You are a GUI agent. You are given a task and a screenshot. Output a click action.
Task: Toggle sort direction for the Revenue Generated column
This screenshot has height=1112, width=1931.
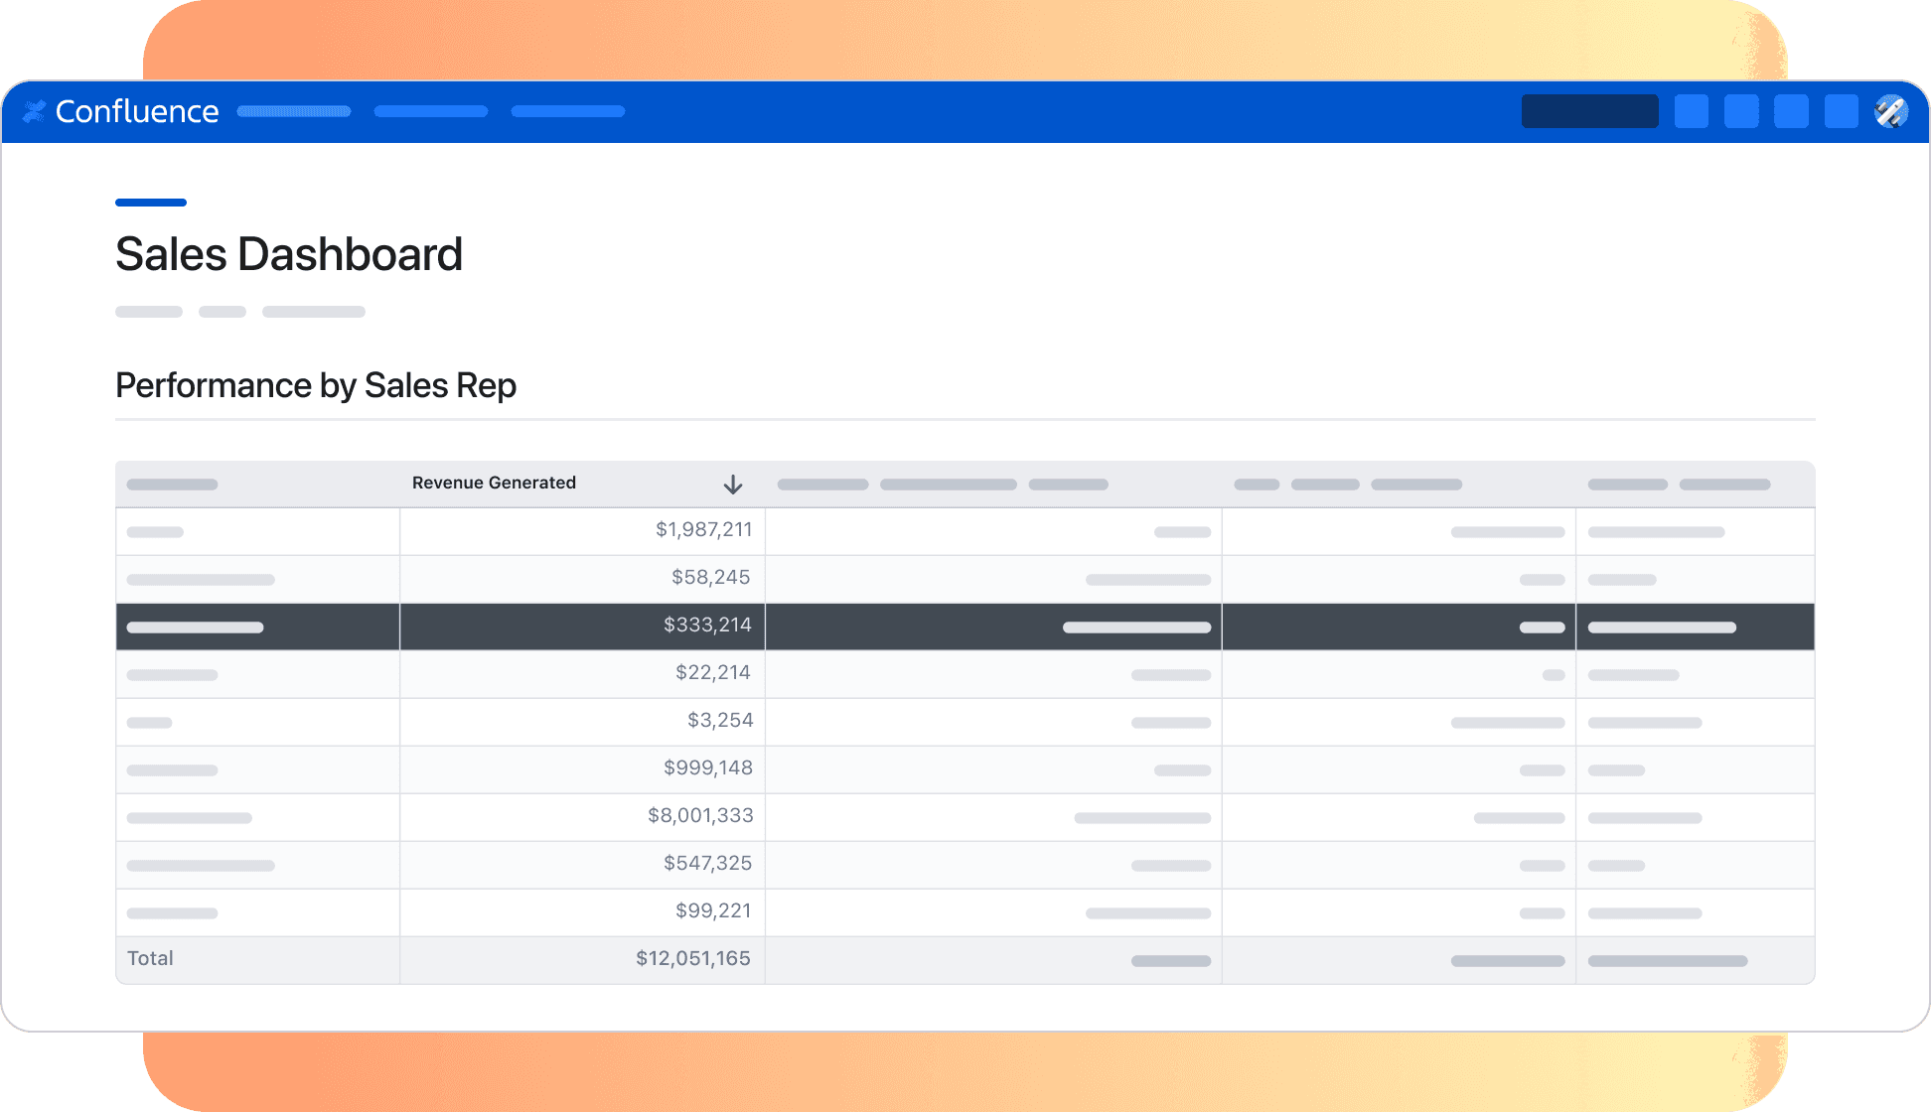point(733,484)
